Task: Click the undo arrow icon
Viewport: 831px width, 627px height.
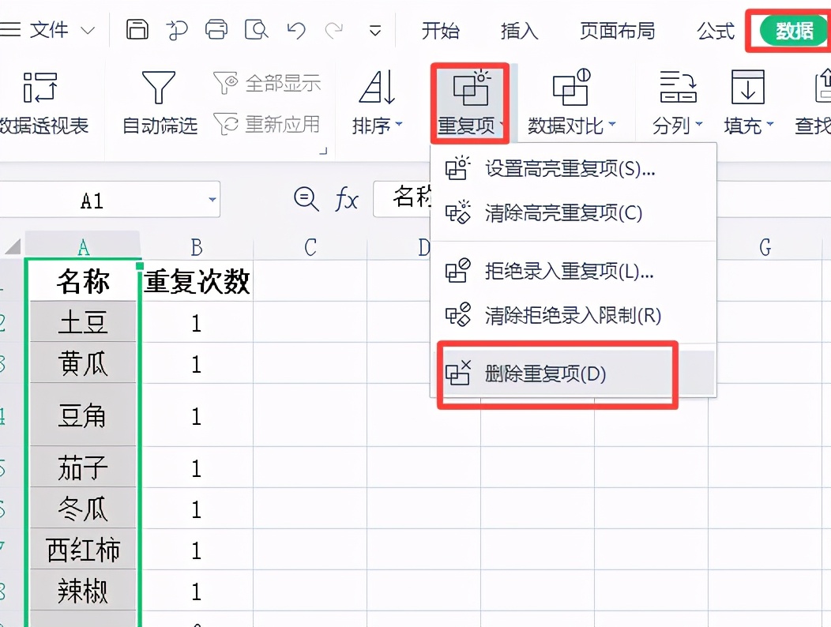Action: pyautogui.click(x=295, y=30)
